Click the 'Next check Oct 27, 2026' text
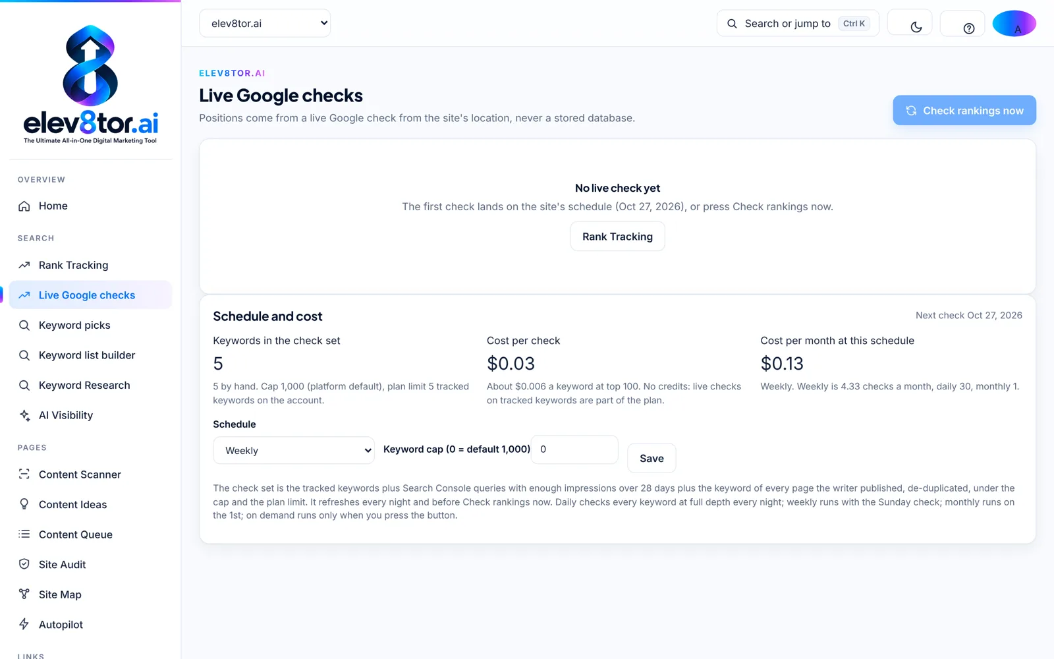 (x=969, y=316)
